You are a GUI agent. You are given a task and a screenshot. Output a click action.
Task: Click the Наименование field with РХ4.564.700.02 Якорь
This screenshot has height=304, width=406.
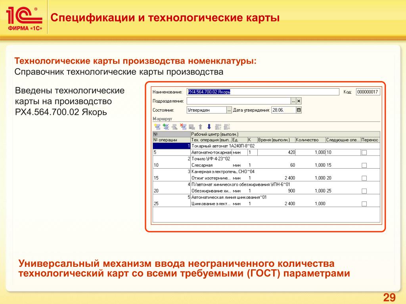(x=263, y=92)
